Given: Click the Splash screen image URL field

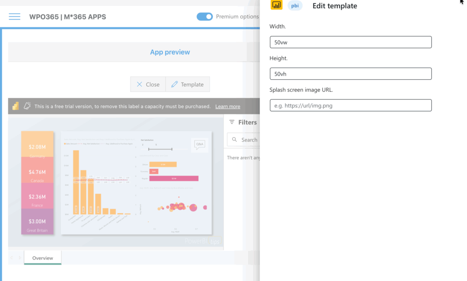Looking at the screenshot, I should pos(350,105).
